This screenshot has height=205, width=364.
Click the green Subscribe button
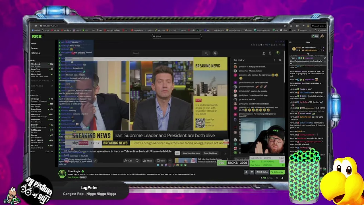coord(277,172)
